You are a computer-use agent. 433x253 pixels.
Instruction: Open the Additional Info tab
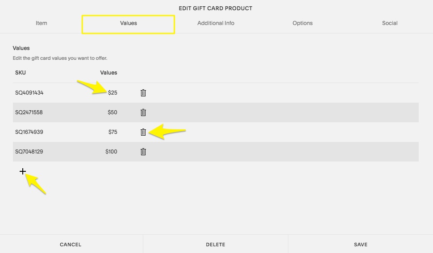point(216,23)
